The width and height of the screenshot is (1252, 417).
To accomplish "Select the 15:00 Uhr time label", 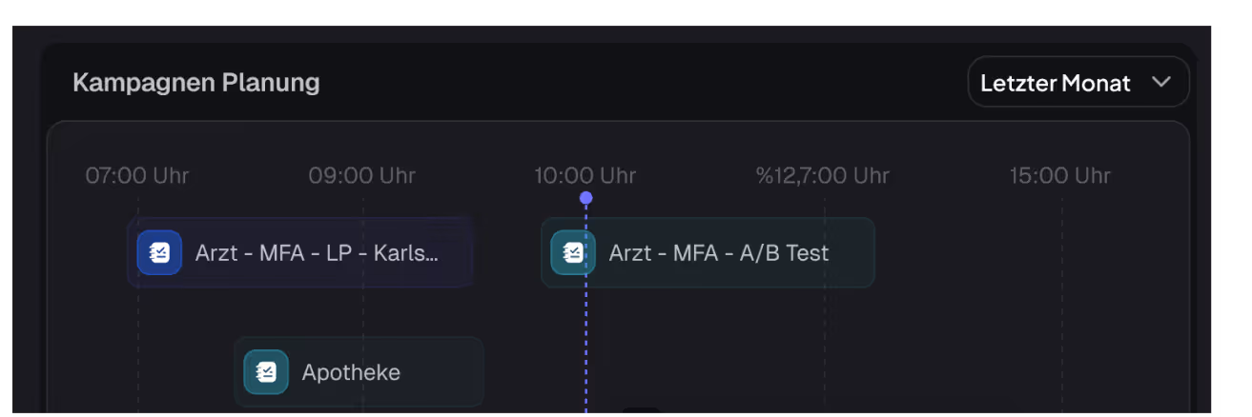I will tap(1060, 176).
